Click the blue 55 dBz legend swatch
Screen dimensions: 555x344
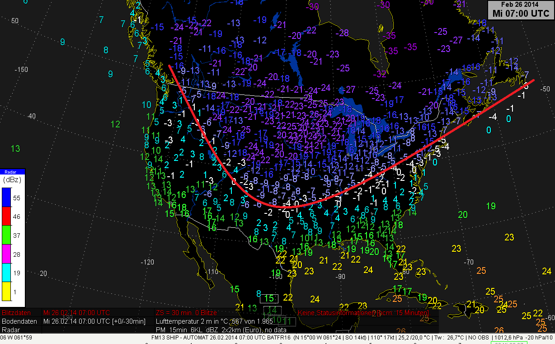7,198
